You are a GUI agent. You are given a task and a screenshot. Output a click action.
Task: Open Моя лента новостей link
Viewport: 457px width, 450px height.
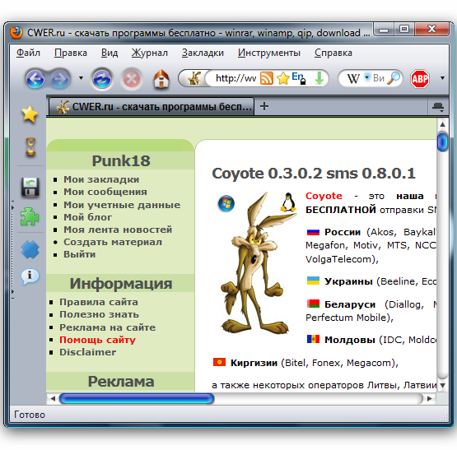pyautogui.click(x=118, y=230)
